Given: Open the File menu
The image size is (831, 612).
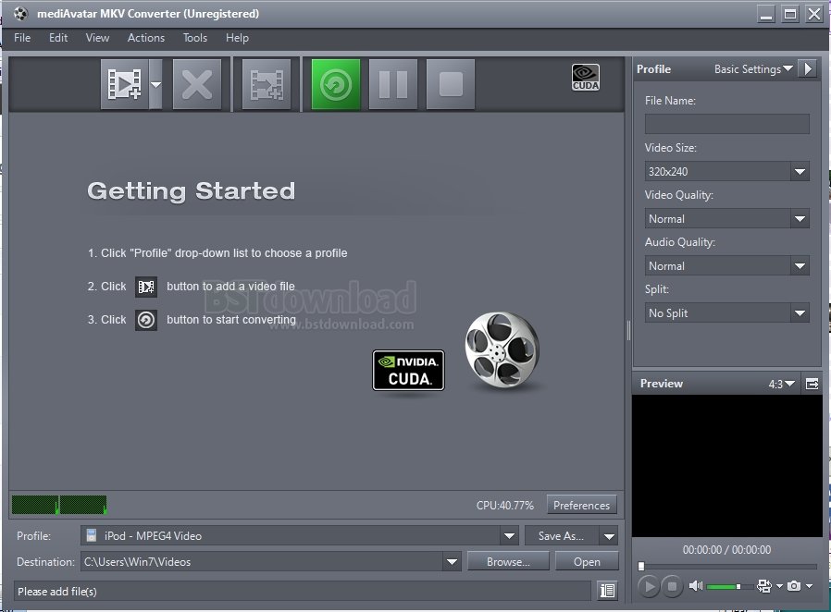Looking at the screenshot, I should [21, 38].
